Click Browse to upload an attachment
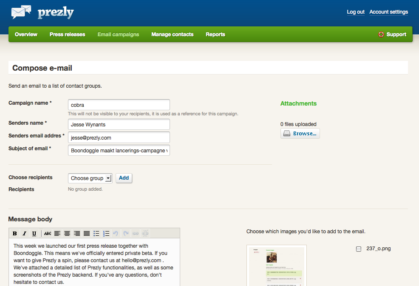The width and height of the screenshot is (419, 286). [300, 134]
